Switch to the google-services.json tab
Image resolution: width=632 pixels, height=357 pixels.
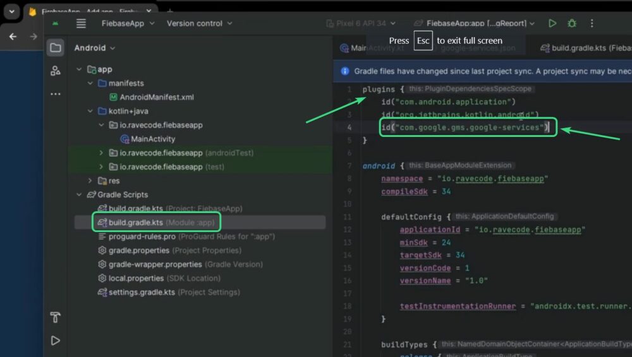[x=478, y=48]
